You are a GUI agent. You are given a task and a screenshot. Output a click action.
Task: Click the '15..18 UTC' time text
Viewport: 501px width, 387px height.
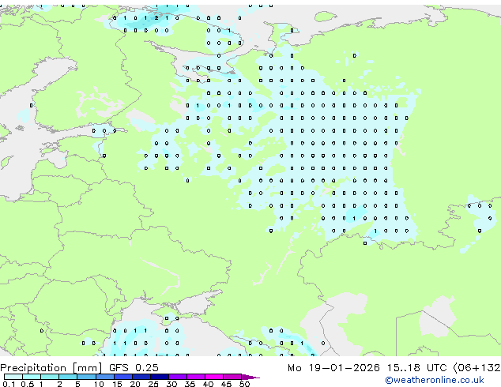pyautogui.click(x=416, y=368)
